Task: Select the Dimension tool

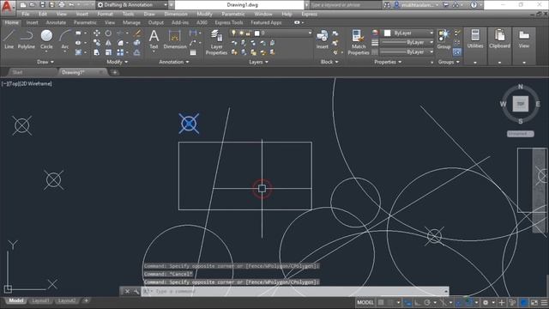Action: tap(175, 39)
